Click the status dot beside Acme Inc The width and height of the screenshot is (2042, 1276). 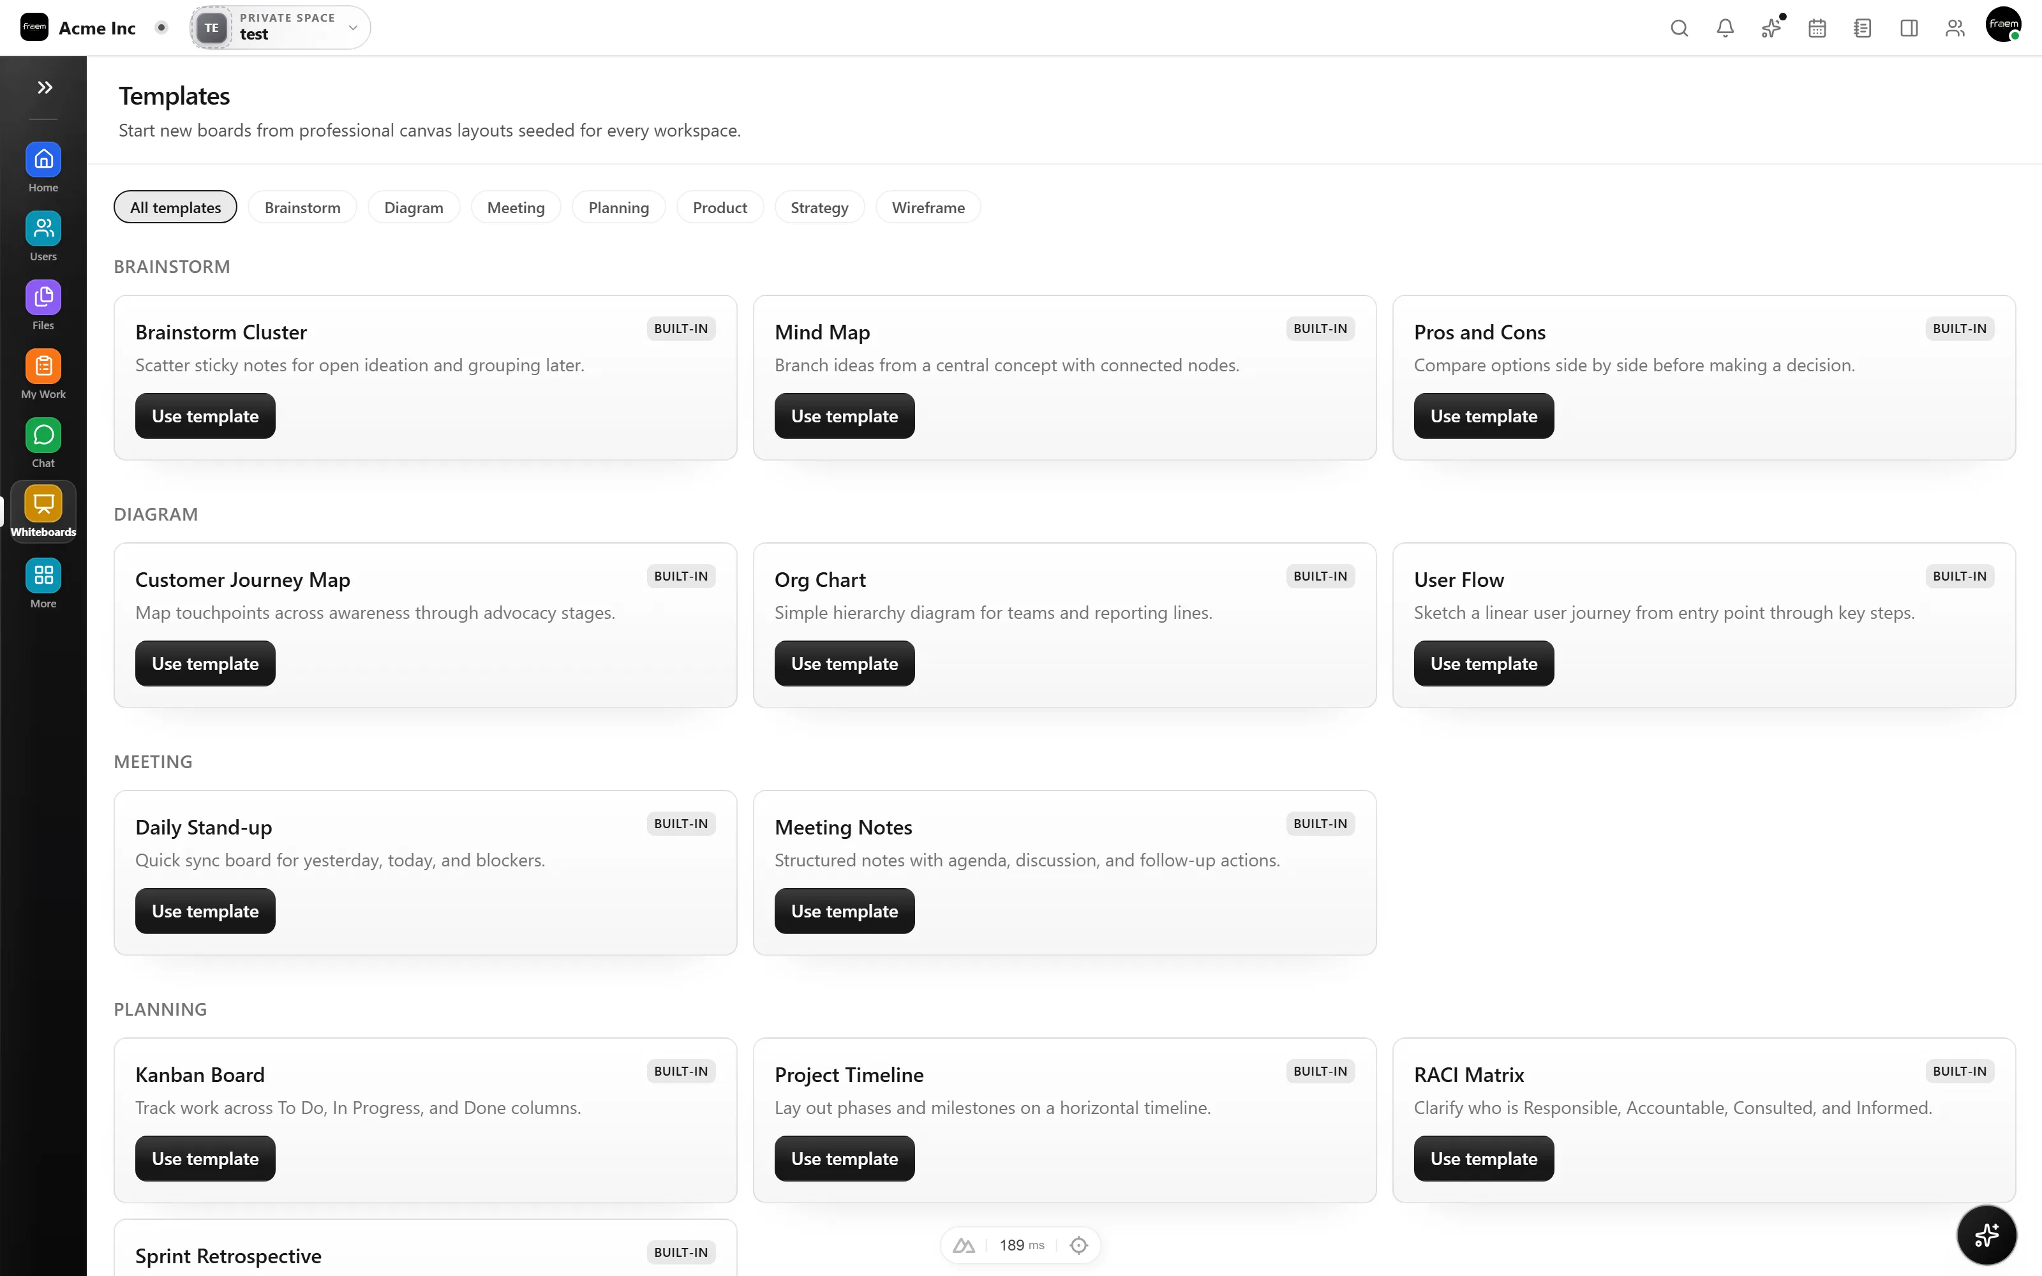[x=161, y=27]
